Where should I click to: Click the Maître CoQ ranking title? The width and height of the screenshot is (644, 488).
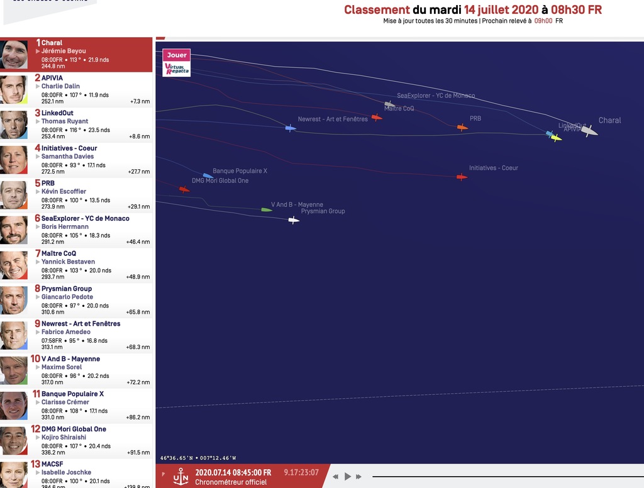[58, 253]
